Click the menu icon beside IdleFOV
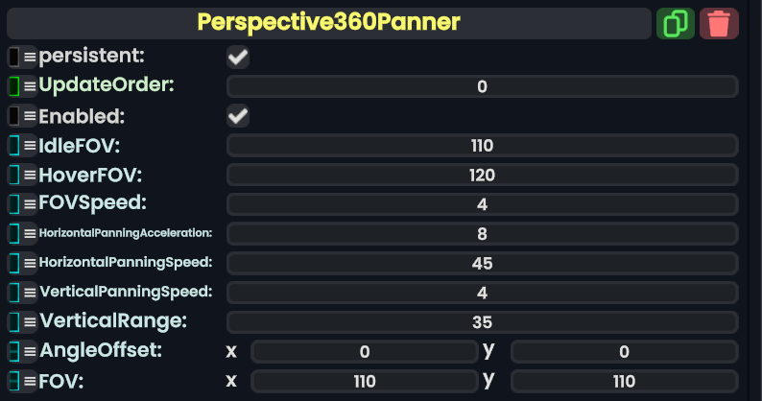Image resolution: width=762 pixels, height=401 pixels. [30, 146]
